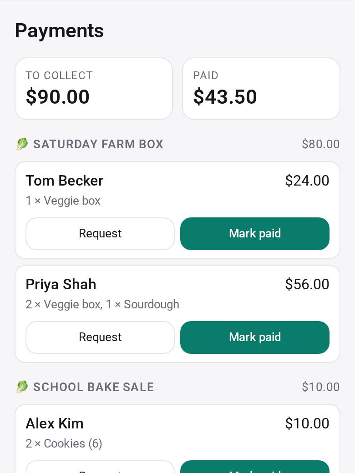Click Tom Becker's Veggie box item line

63,201
